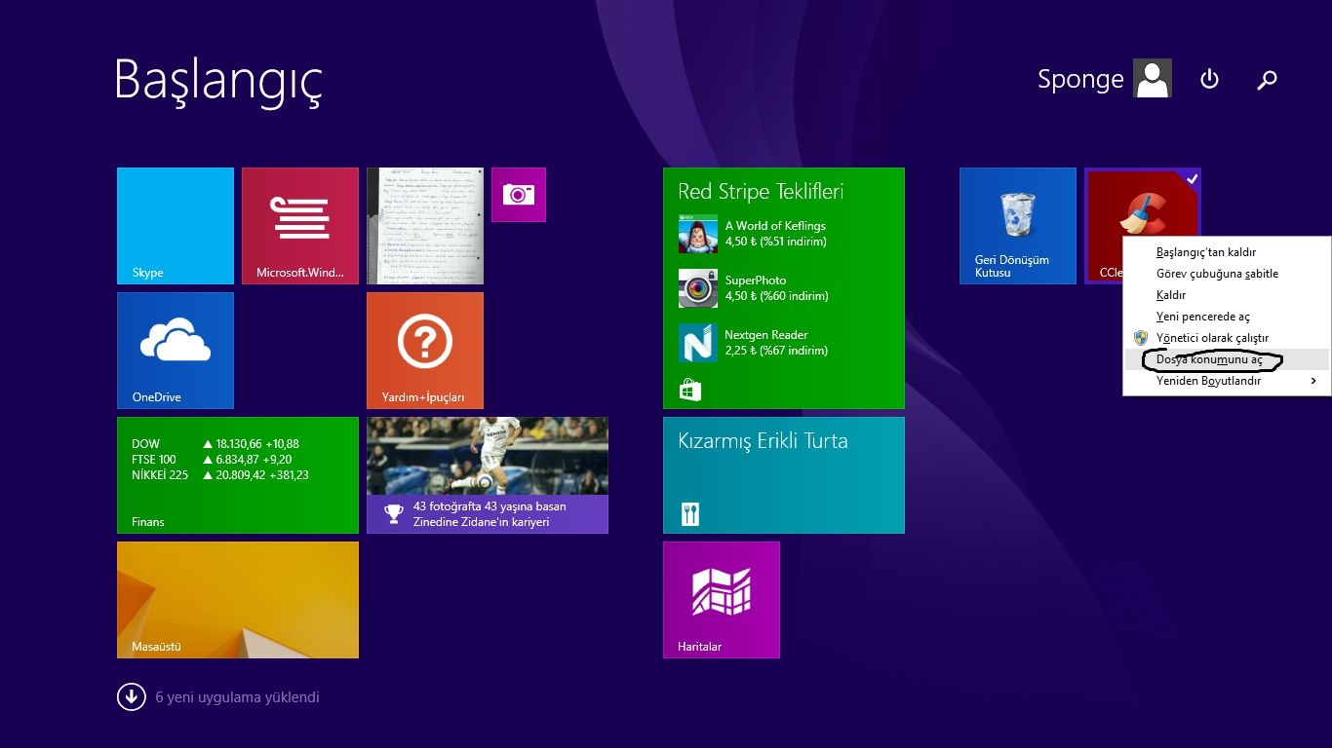The width and height of the screenshot is (1332, 748).
Task: Click the SuperPhoto 4,50 ₺ offer text
Action: 776,288
